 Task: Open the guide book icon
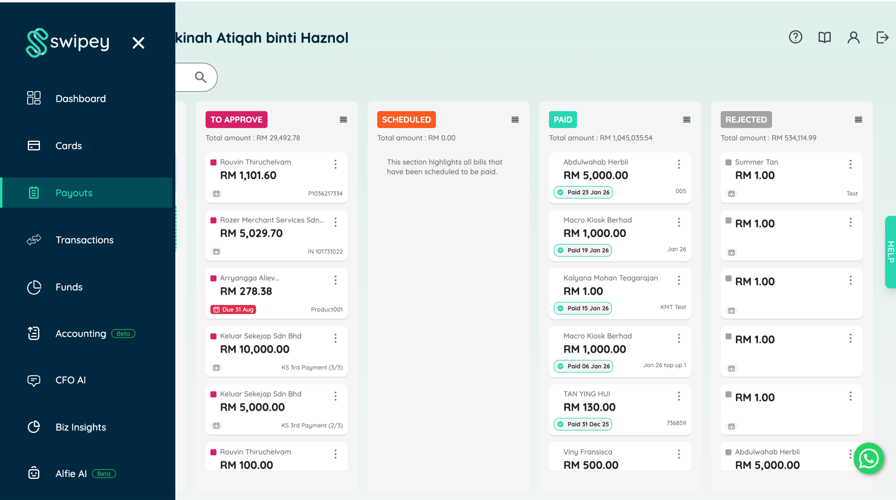(x=825, y=37)
